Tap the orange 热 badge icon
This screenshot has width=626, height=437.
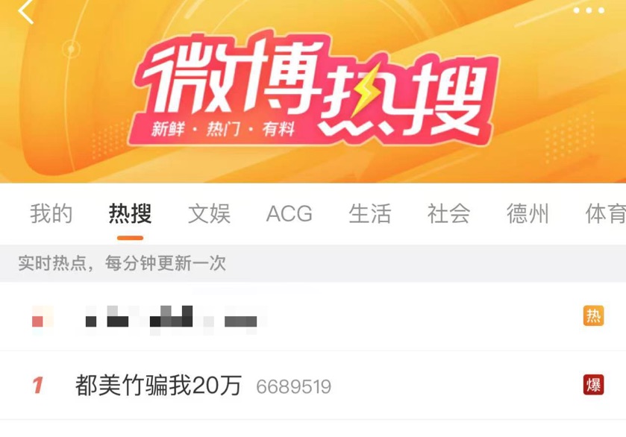(593, 315)
